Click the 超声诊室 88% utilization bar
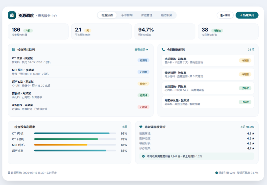The height and width of the screenshot is (185, 267). (75, 151)
